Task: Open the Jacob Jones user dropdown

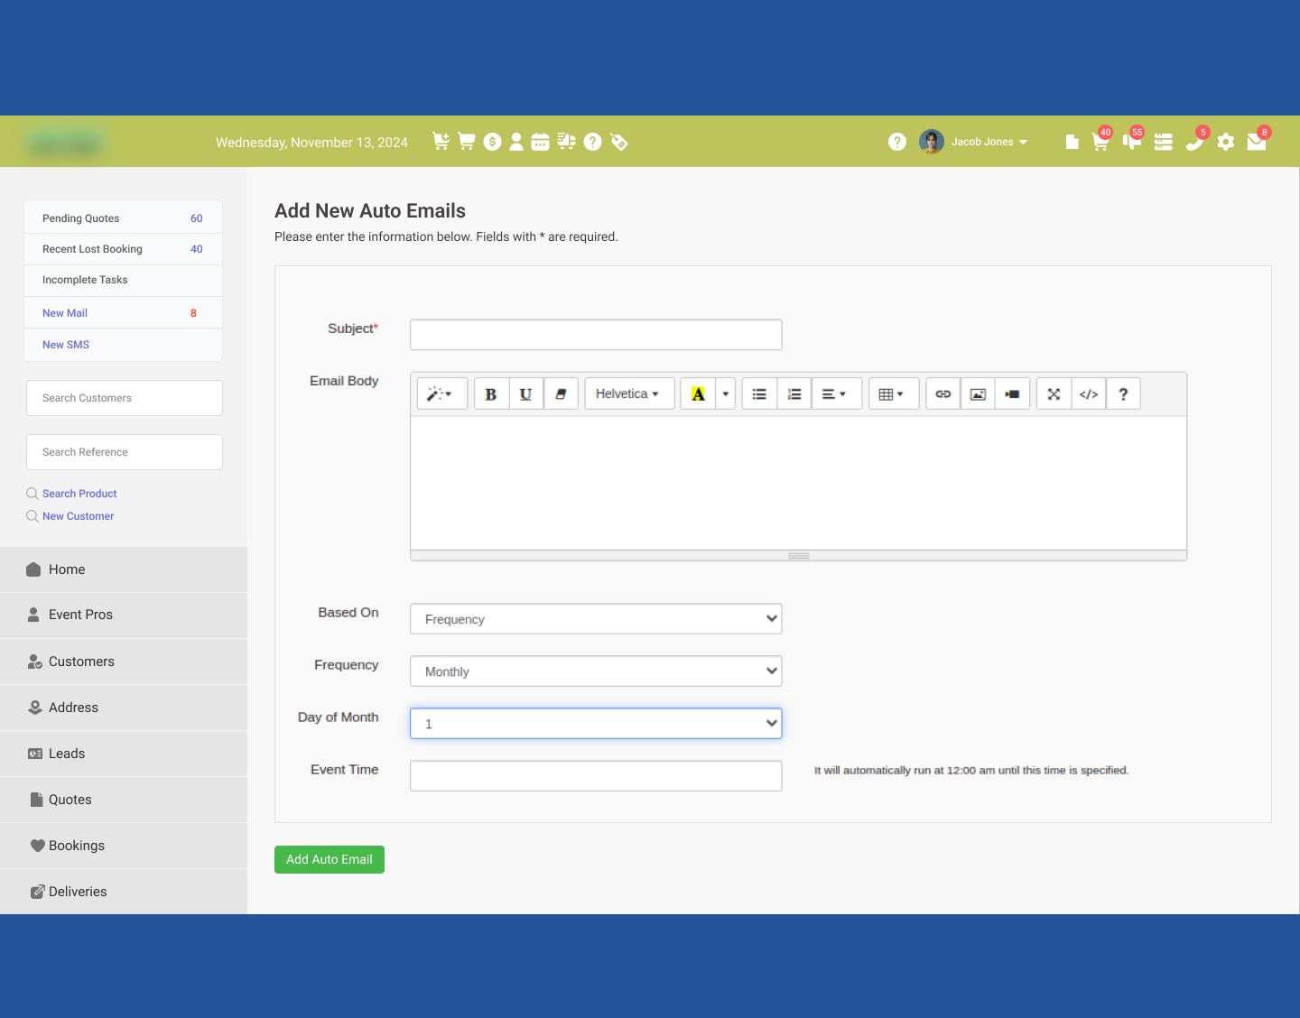Action: click(989, 142)
